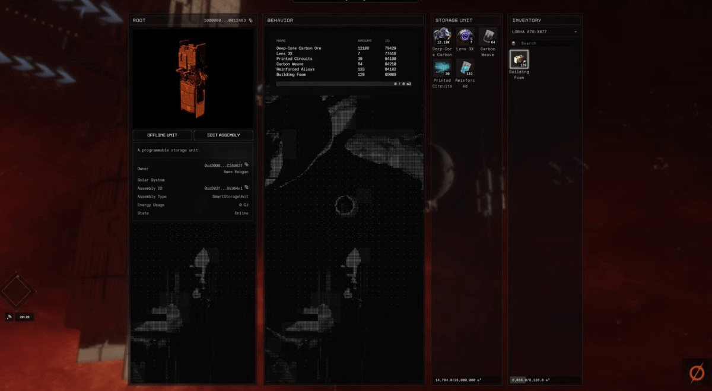Screen dimensions: 712x391
Task: Click Storage Unit capacity bar 14,704.0/25,000,000
Action: tap(466, 380)
